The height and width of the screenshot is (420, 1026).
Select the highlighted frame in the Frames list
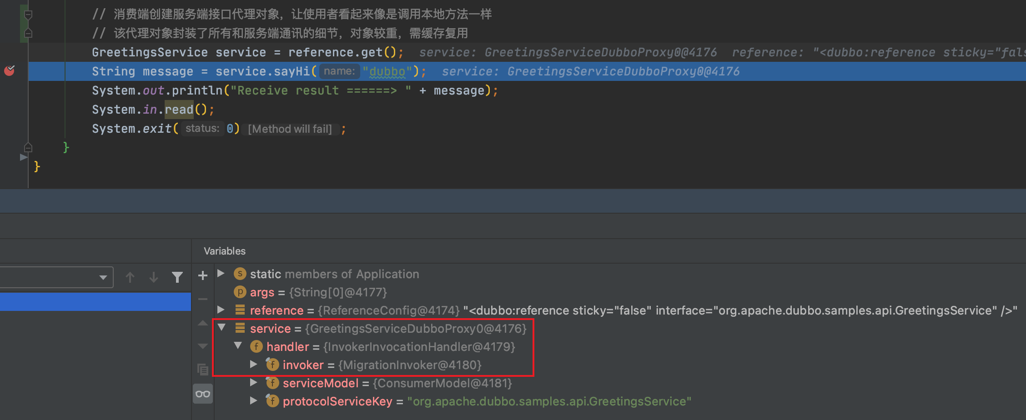[x=96, y=302]
